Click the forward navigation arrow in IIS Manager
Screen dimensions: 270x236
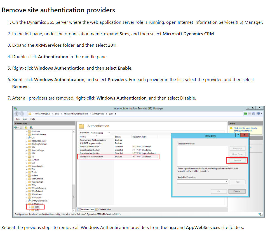click(x=22, y=114)
